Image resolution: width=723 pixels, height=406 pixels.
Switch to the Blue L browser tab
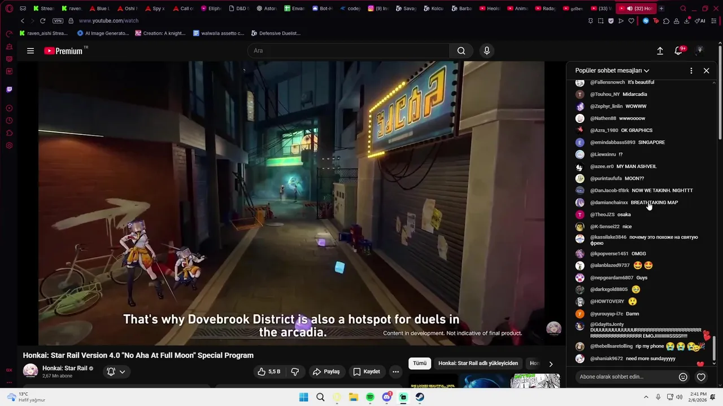coord(100,8)
